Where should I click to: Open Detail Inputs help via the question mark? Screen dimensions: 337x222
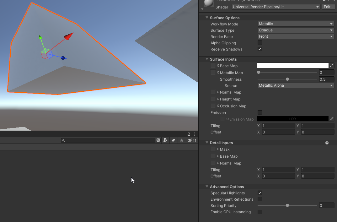tap(327, 143)
